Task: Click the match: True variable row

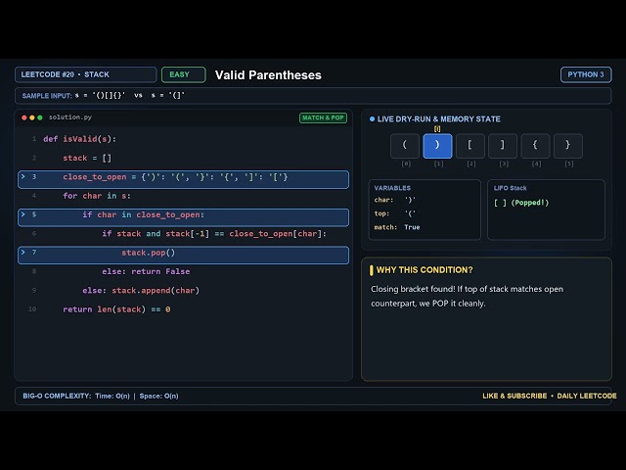Action: (397, 227)
